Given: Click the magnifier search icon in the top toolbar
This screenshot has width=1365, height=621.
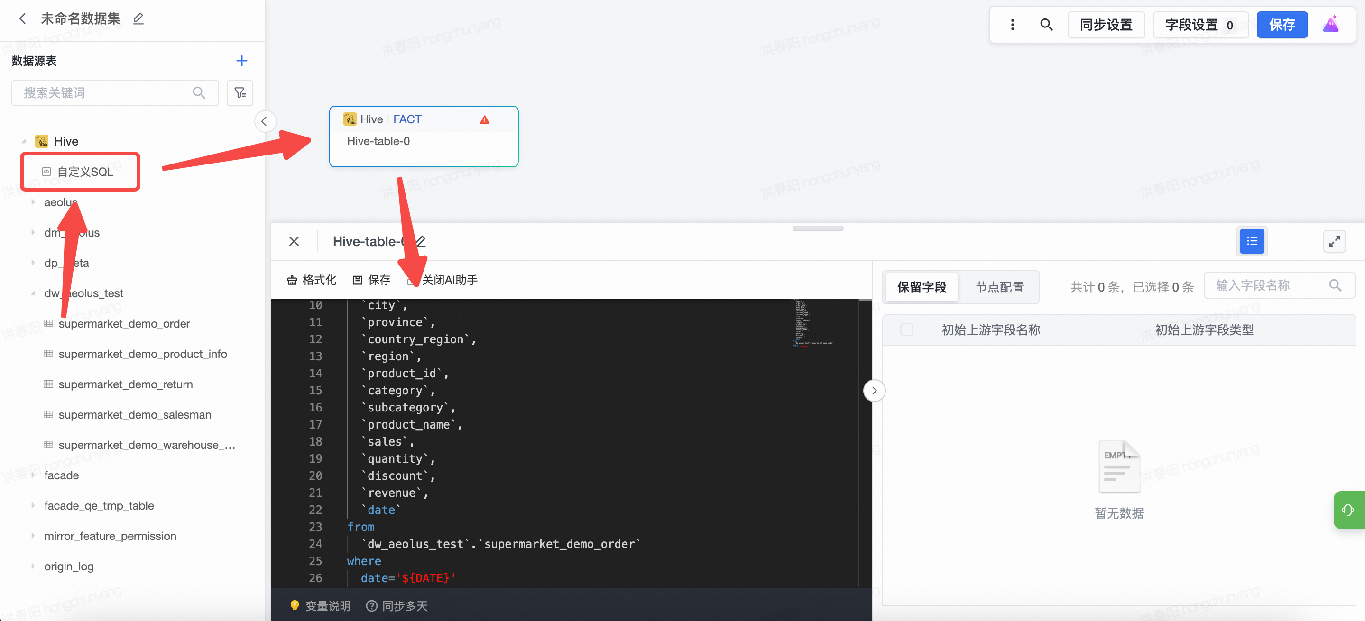Looking at the screenshot, I should click(x=1046, y=24).
